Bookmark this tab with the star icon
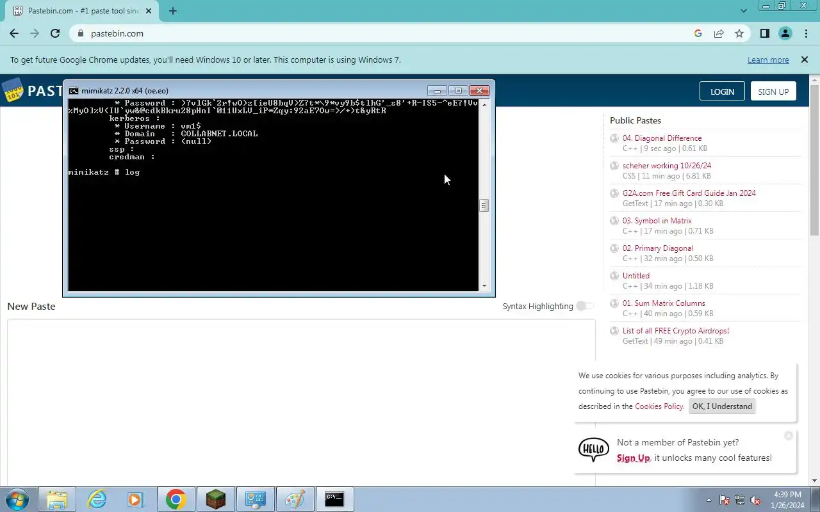Viewport: 820px width, 512px height. [x=739, y=33]
